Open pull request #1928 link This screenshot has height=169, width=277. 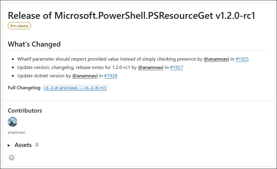[111, 76]
